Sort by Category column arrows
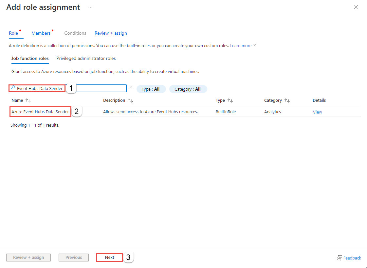 tap(287, 100)
